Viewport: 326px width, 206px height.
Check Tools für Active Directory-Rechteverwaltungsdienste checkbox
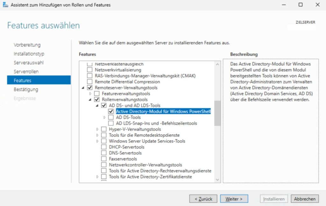(x=104, y=171)
